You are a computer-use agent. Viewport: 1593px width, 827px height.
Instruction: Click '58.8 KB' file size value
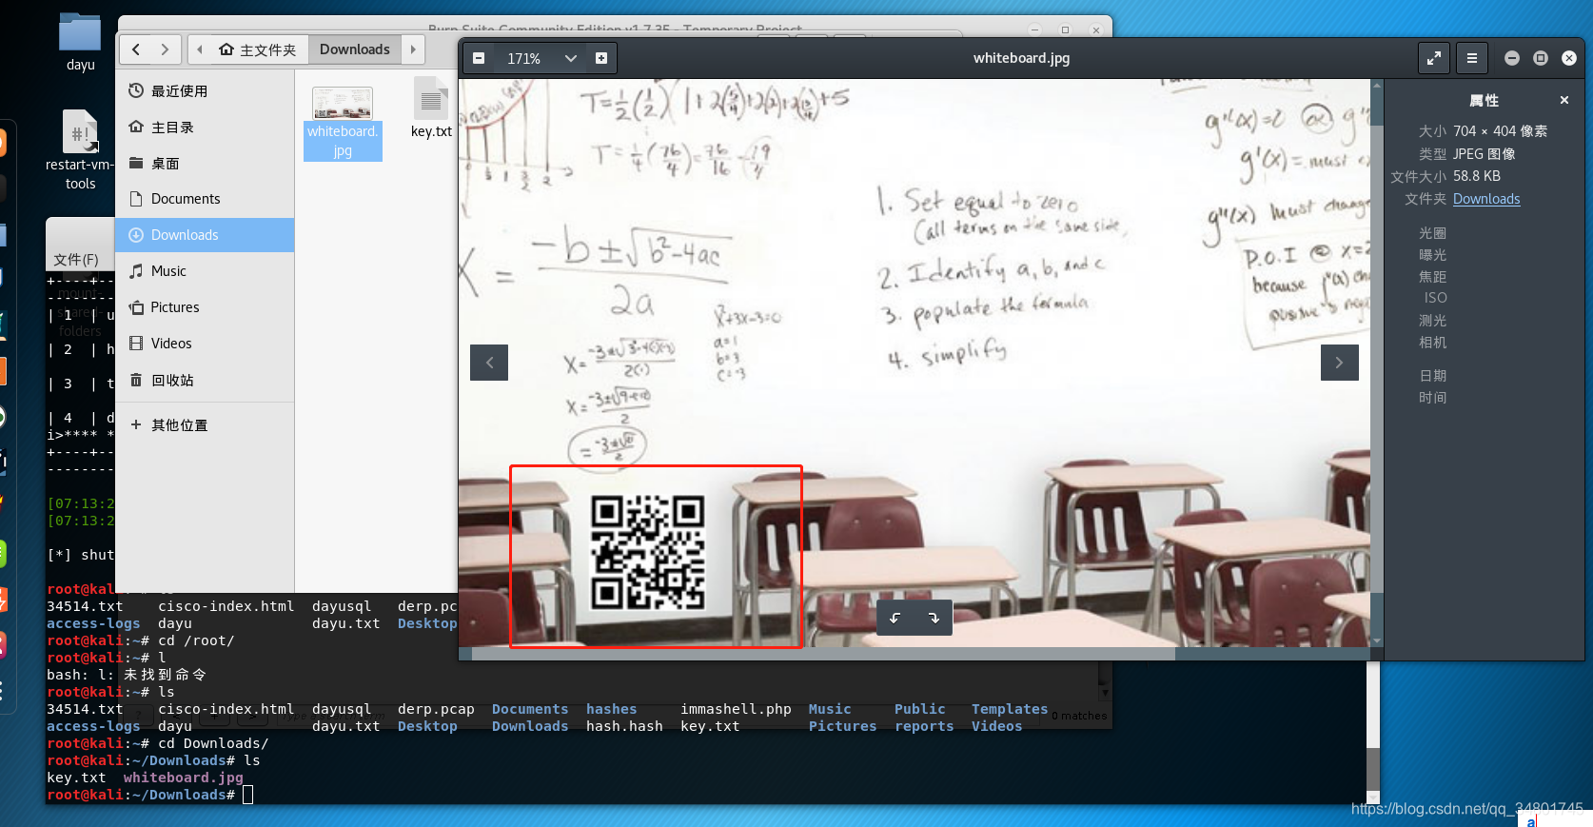point(1477,176)
